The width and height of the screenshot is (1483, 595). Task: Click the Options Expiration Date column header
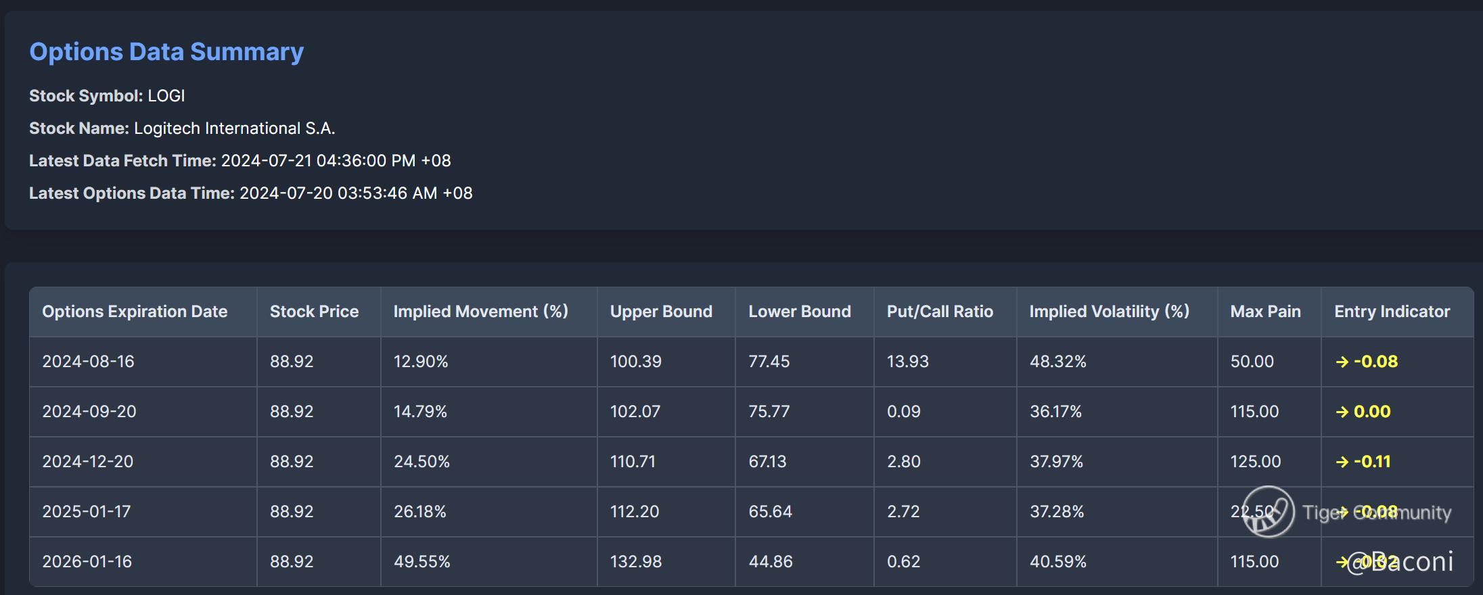tap(135, 312)
